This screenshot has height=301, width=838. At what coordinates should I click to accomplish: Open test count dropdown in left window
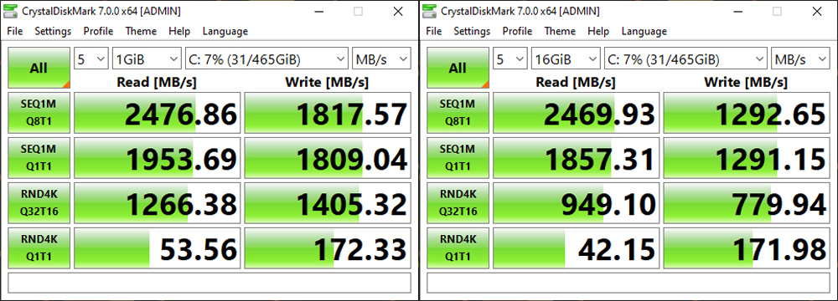click(91, 59)
